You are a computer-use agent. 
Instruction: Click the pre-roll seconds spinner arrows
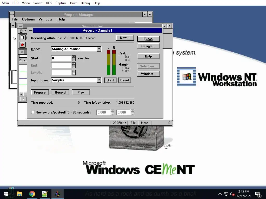112,112
